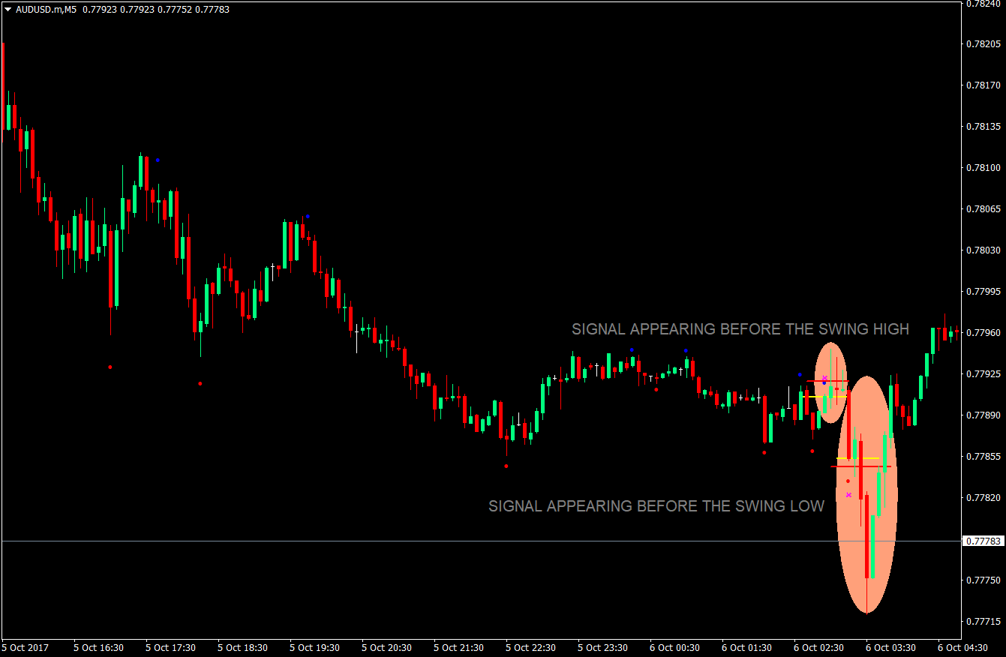Click the blue dot above the 5 Oct 17:30 peak
This screenshot has height=657, width=1006.
(x=158, y=160)
